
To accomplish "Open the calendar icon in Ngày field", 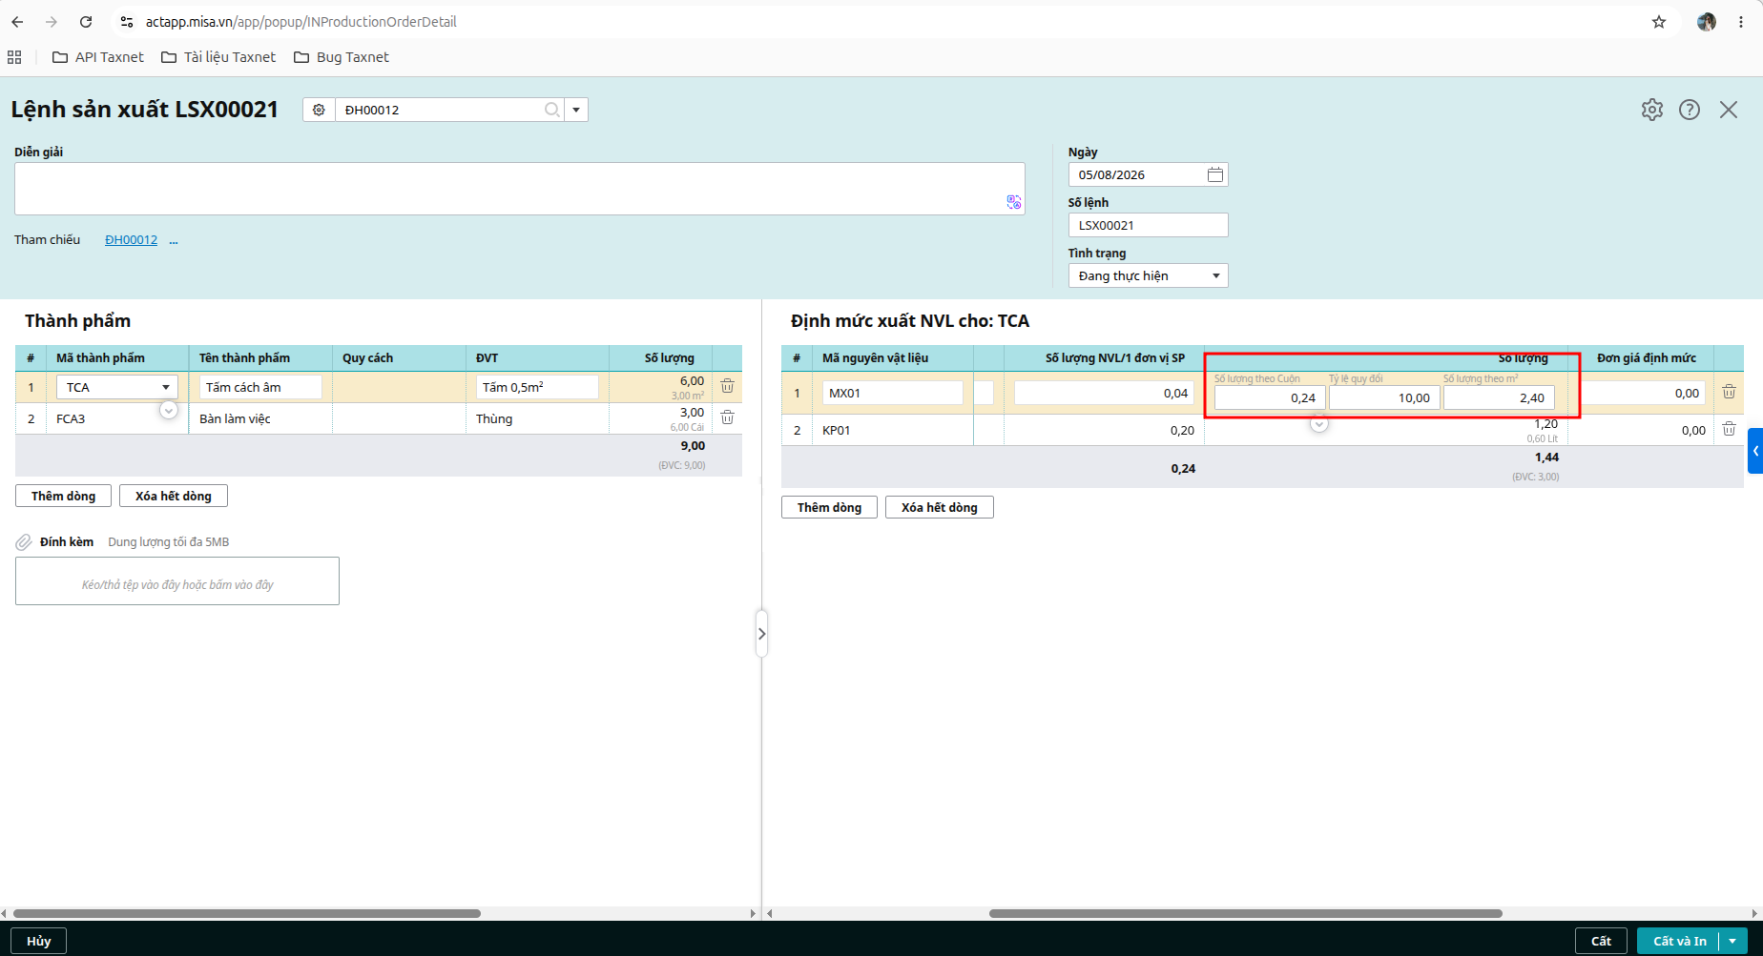I will coord(1215,174).
